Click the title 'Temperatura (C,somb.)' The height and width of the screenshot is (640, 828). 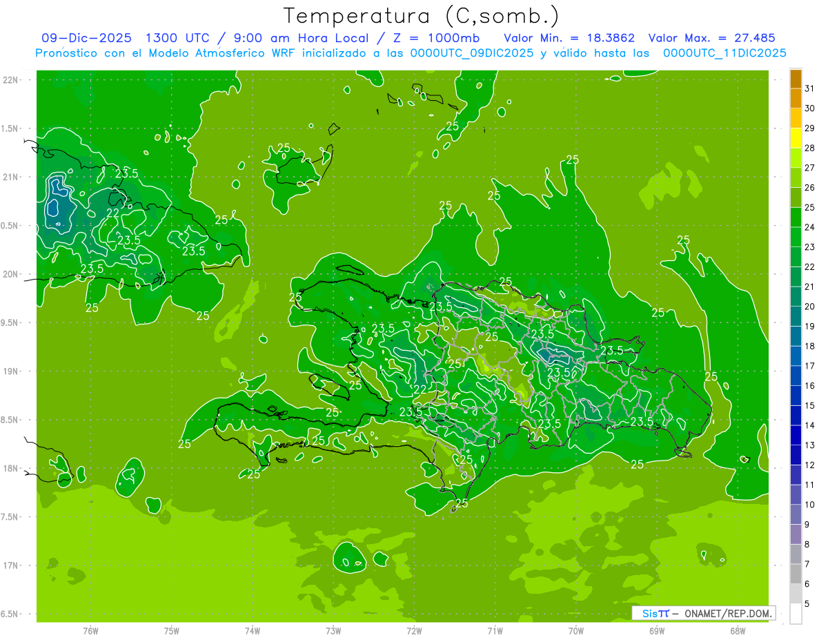point(422,16)
